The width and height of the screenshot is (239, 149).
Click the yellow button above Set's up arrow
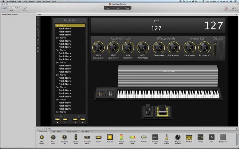[x=57, y=119]
